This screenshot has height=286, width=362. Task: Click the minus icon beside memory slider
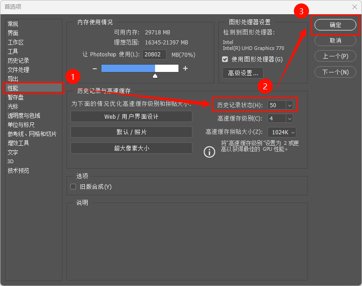[x=95, y=68]
